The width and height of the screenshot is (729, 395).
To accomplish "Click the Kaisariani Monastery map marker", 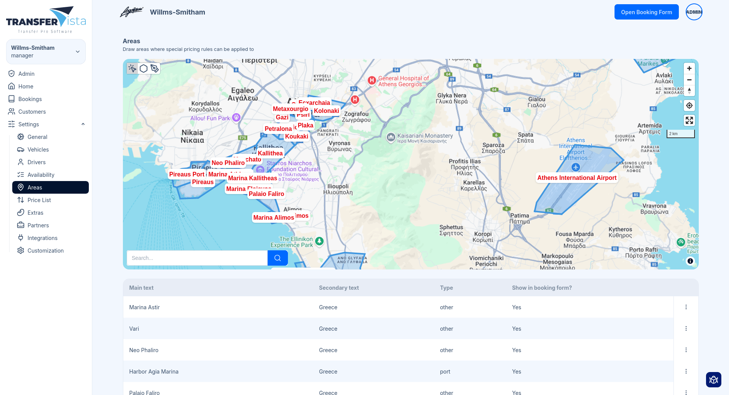I will (x=391, y=137).
